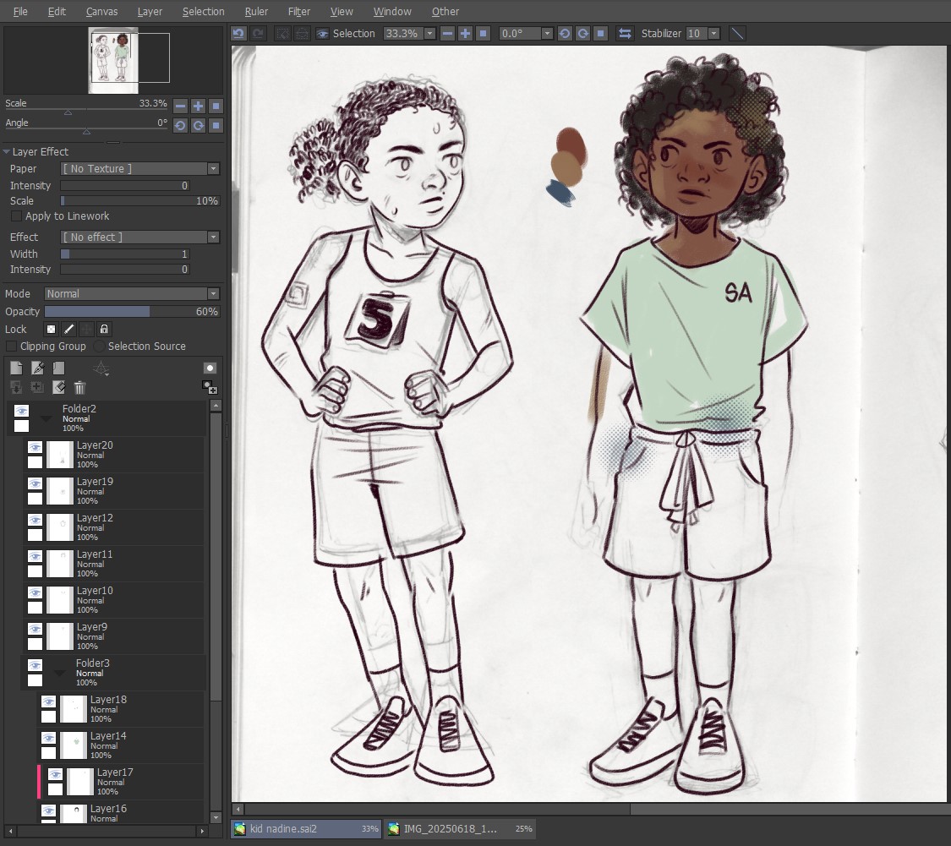Screen dimensions: 951x846
Task: Open the rotation angle dropdown in toolbar
Action: (547, 33)
